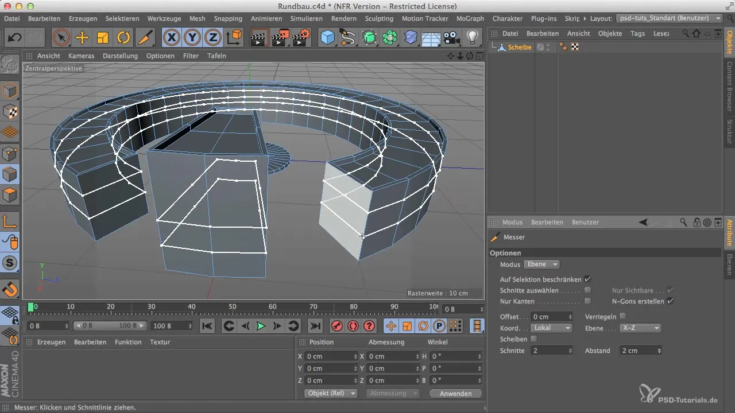Toggle N-Gons erstellen checkbox
The height and width of the screenshot is (413, 735).
[x=670, y=301]
